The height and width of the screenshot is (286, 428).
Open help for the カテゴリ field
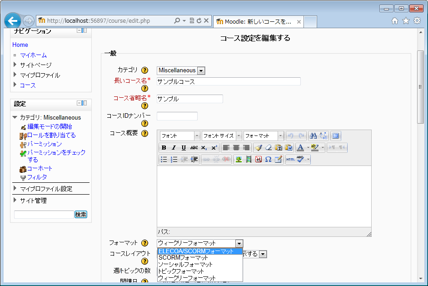(145, 70)
